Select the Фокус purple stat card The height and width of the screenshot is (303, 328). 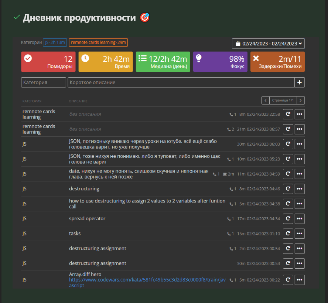220,62
